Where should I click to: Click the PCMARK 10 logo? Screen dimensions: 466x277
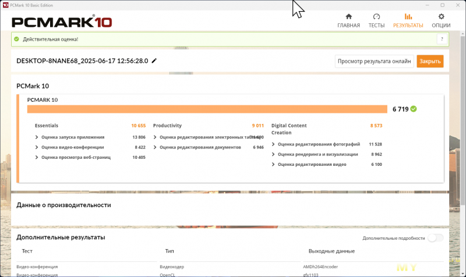[x=62, y=22]
